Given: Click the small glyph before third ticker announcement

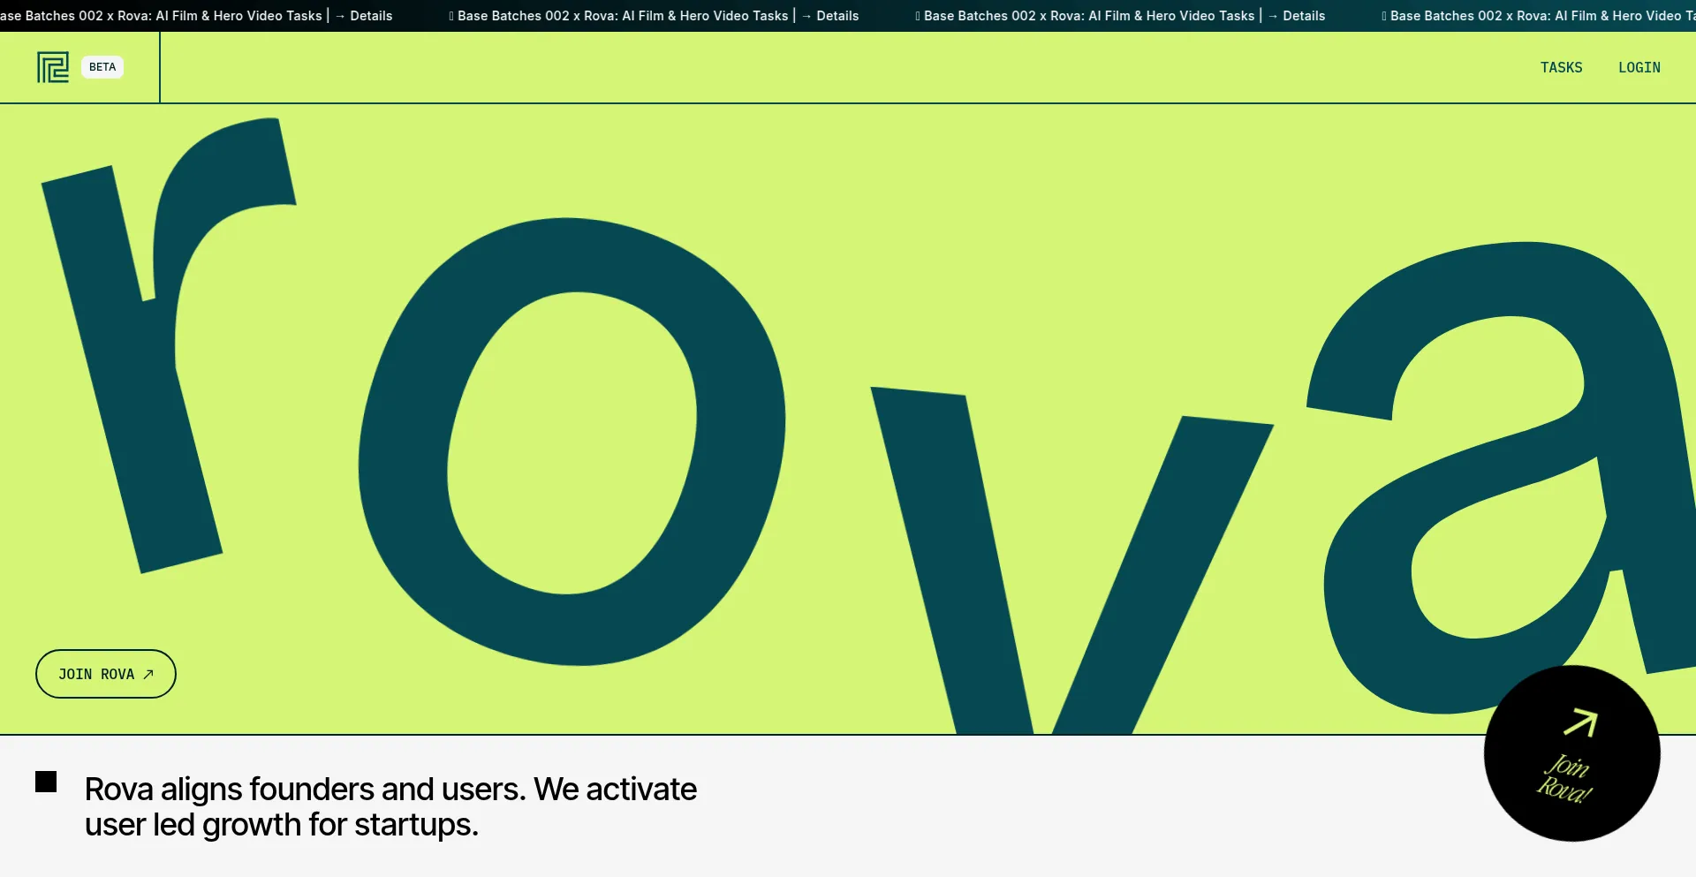Looking at the screenshot, I should [918, 16].
